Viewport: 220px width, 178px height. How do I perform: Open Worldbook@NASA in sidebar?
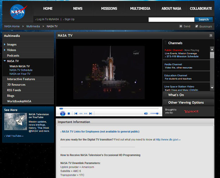pyautogui.click(x=19, y=101)
